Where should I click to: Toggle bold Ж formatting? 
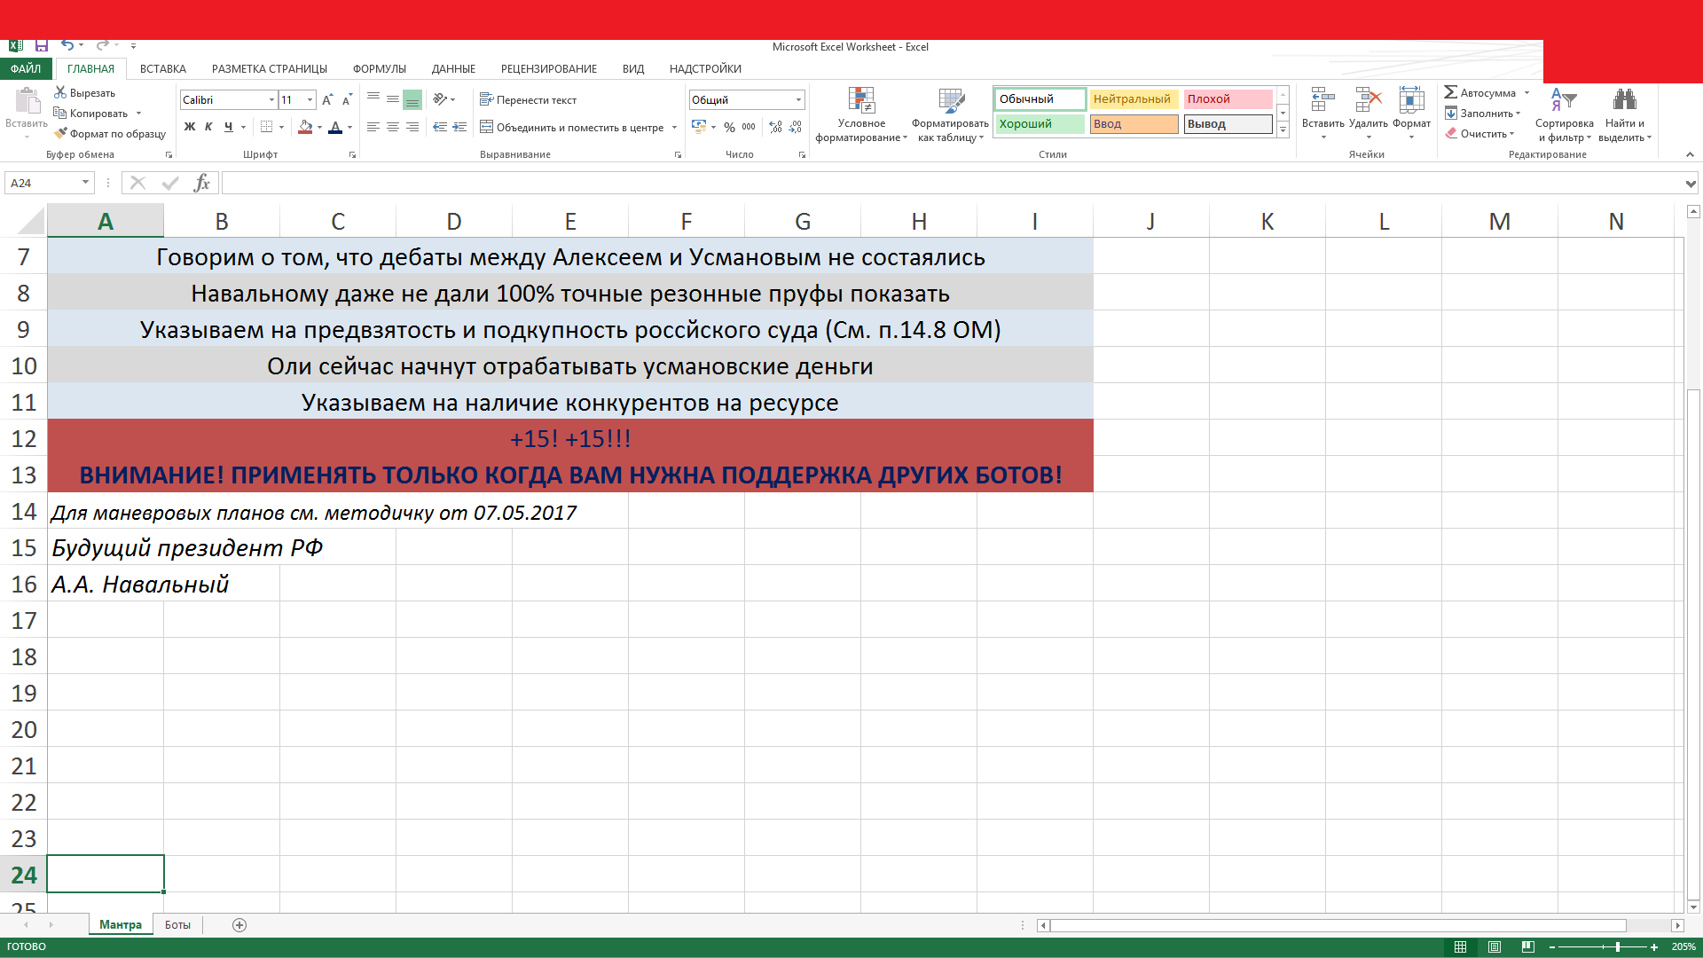[x=189, y=127]
